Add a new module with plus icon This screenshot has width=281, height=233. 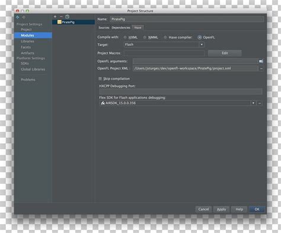[55, 17]
